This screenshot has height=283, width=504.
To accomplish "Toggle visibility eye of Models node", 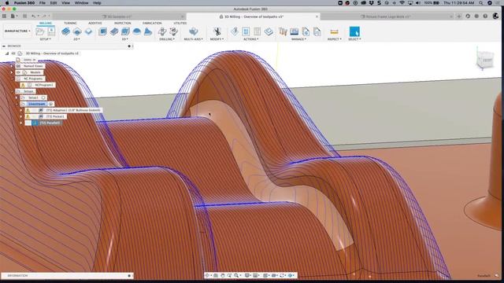I will click(18, 72).
